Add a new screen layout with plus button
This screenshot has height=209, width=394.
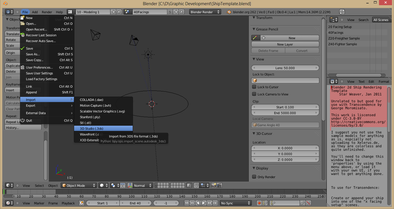pos(113,12)
